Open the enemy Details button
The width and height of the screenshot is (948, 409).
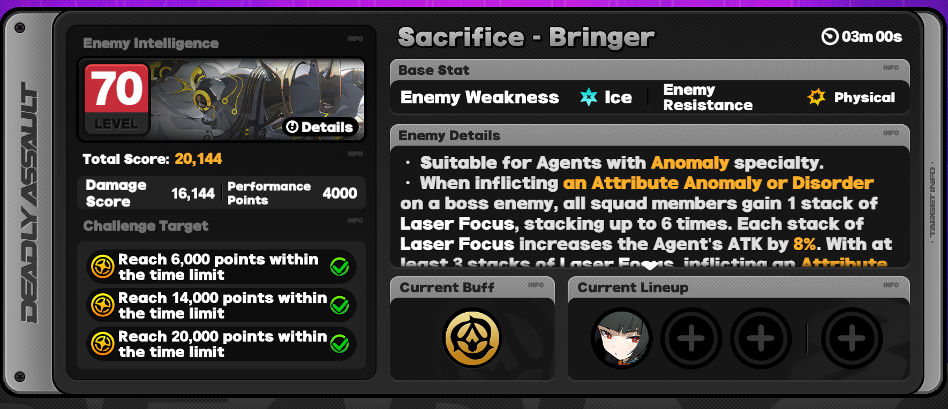[x=320, y=127]
